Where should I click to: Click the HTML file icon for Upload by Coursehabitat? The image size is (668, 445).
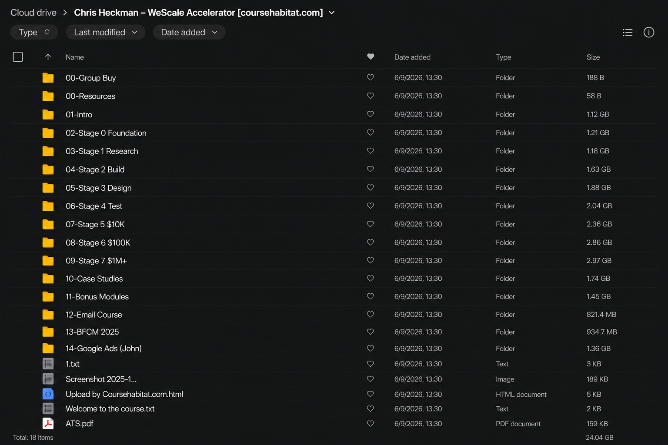click(x=48, y=394)
